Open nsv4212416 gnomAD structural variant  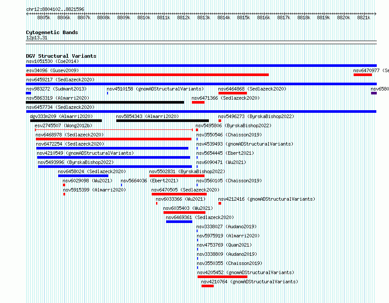[267, 199]
